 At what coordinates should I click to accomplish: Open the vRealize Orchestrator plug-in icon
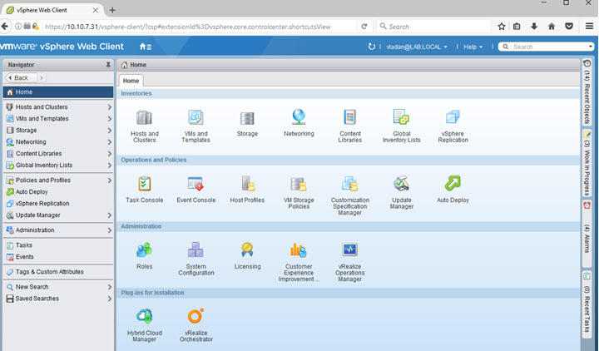click(x=196, y=317)
